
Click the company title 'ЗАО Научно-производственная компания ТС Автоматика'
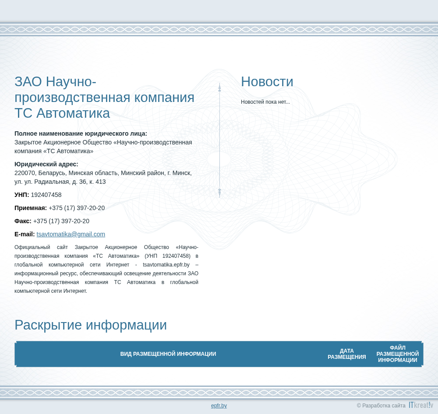tap(105, 98)
